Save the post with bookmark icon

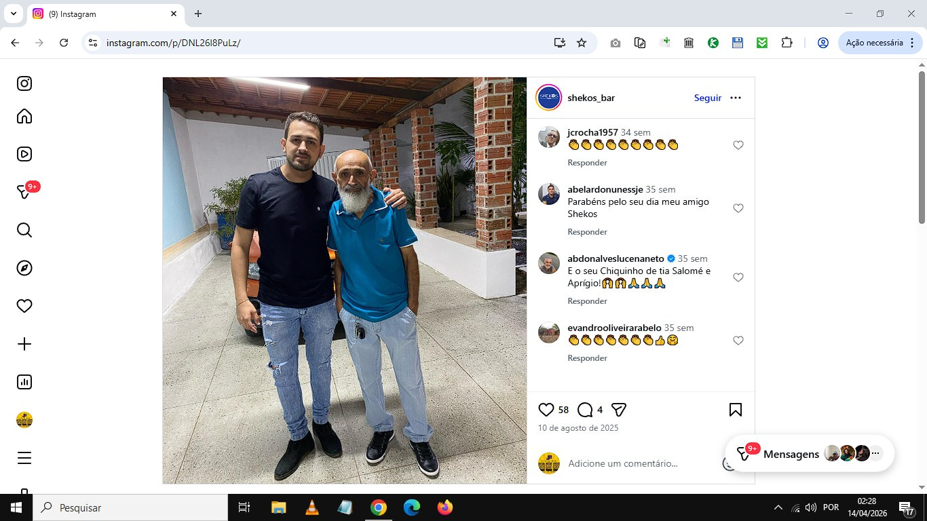(736, 410)
